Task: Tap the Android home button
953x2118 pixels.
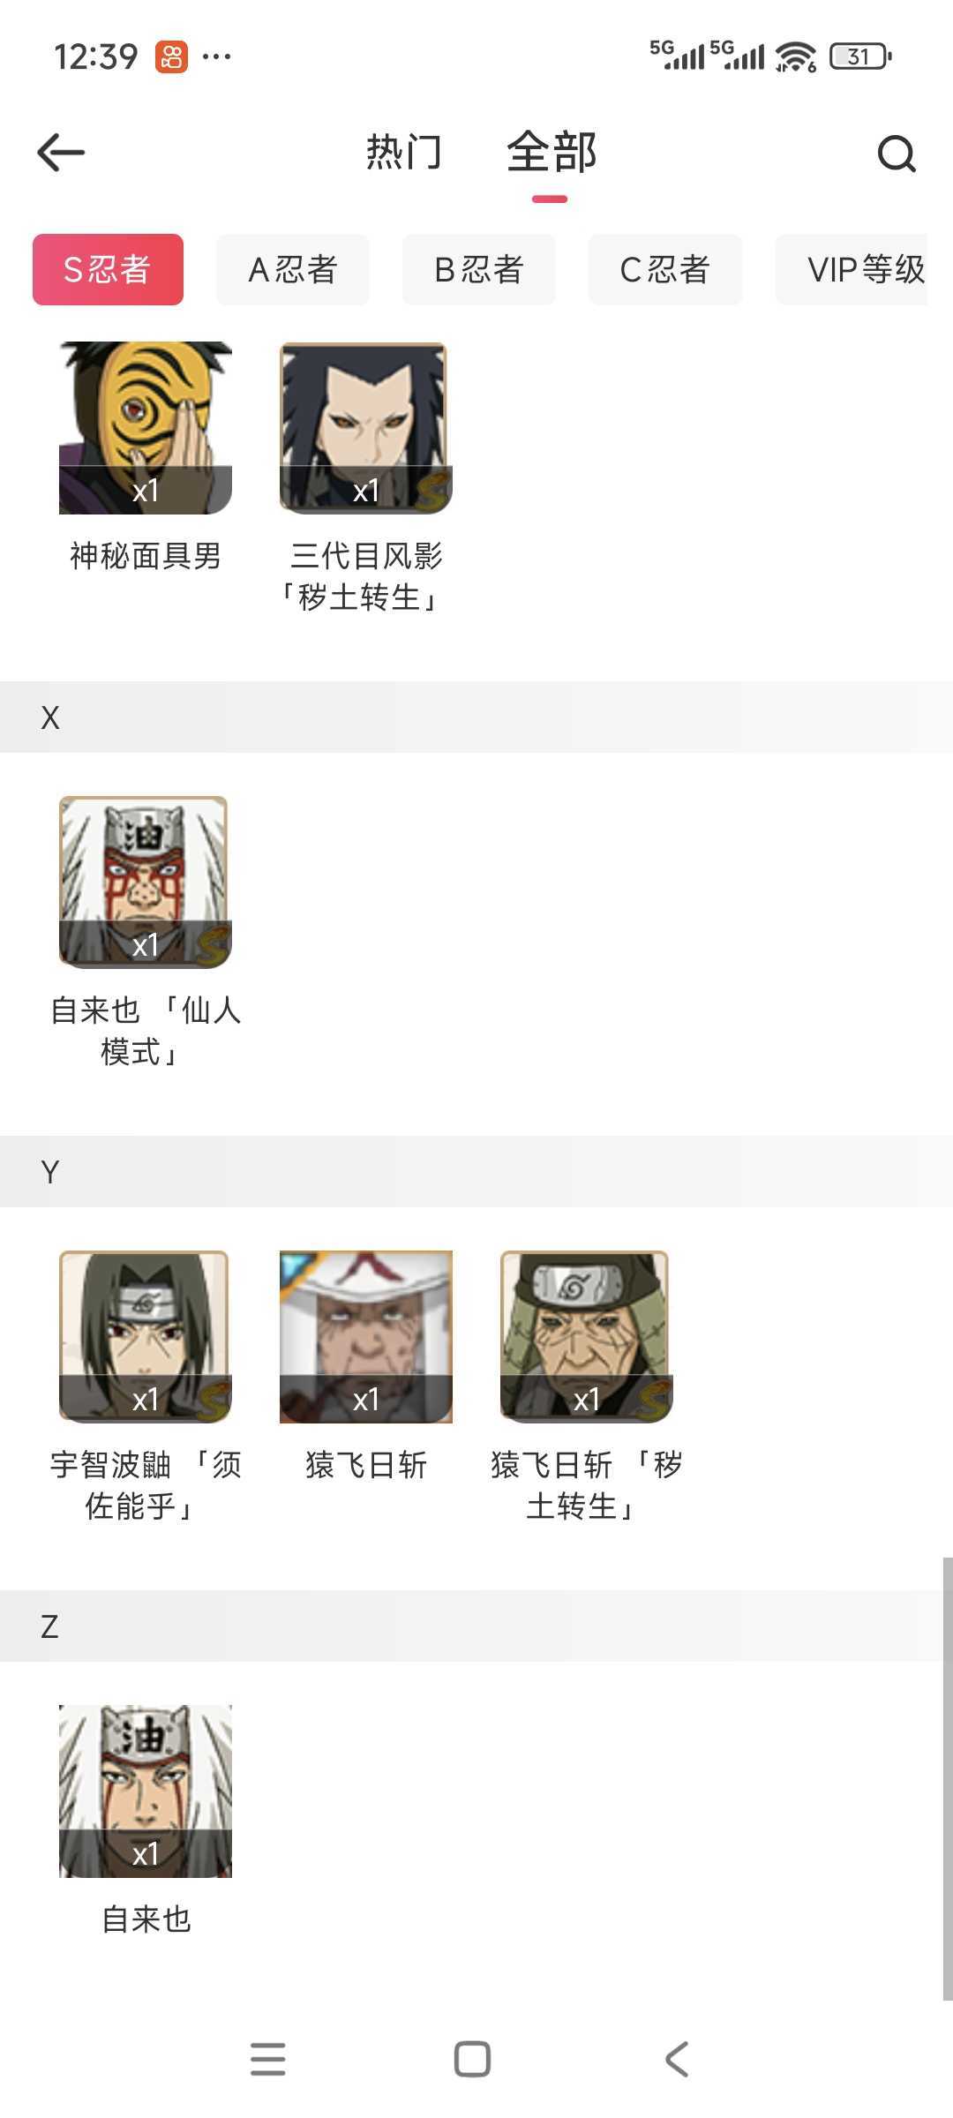Action: 472,2059
